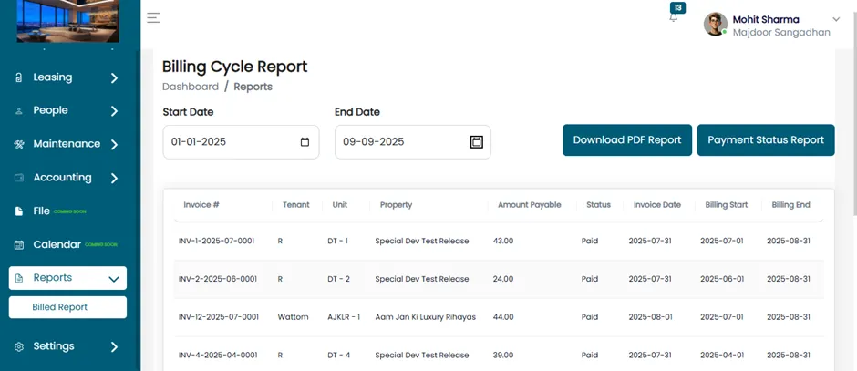Select invoice INV-1-2025-07-0001
Screen dimensions: 857x371
click(216, 241)
